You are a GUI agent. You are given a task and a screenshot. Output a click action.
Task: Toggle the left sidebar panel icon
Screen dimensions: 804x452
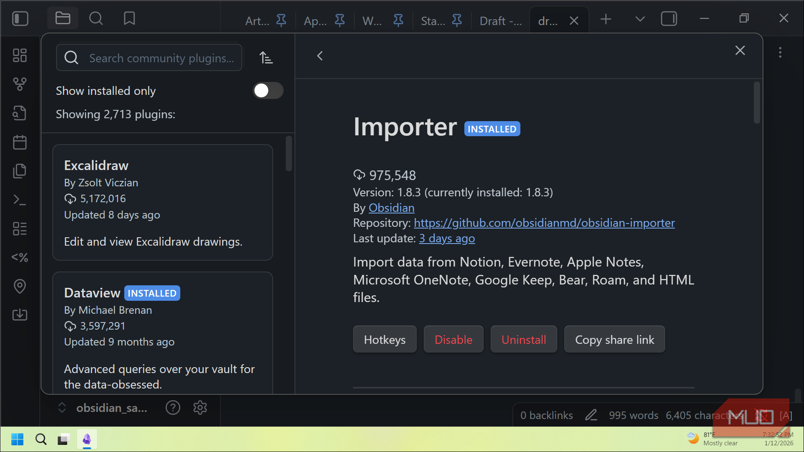20,19
